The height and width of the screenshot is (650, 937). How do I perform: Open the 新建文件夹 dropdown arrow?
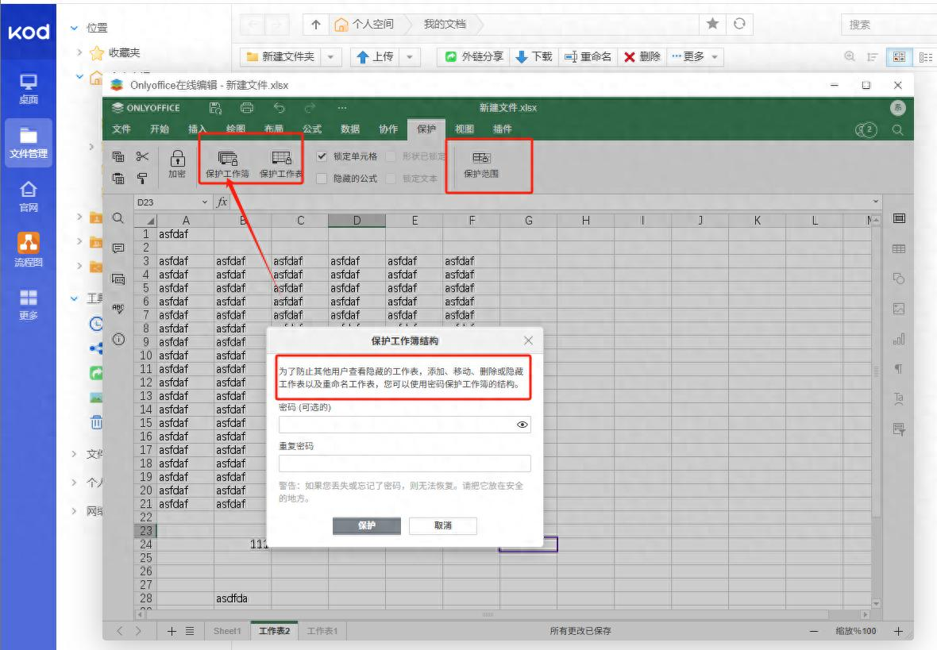point(330,57)
